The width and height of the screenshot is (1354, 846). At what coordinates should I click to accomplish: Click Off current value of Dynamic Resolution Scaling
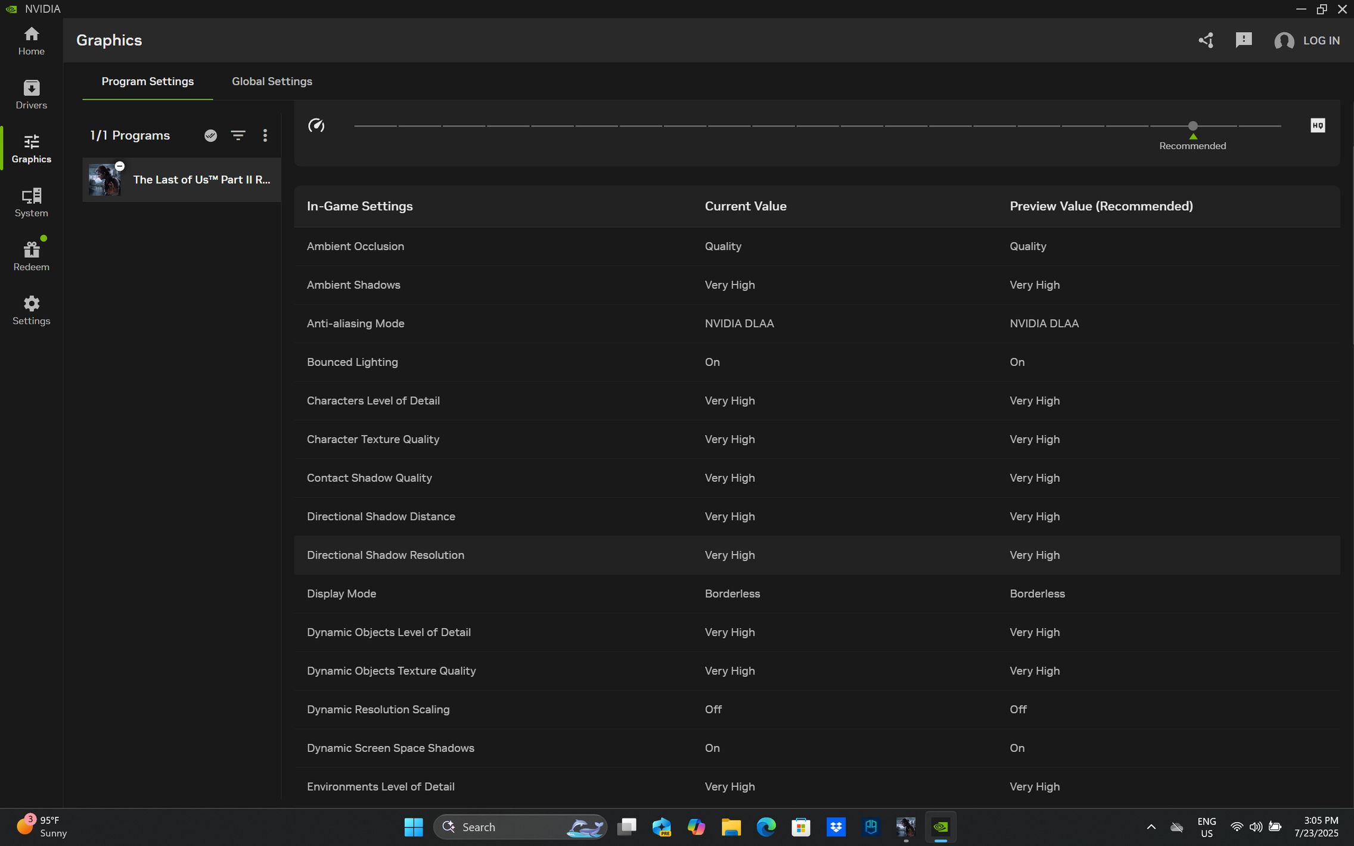pos(713,710)
